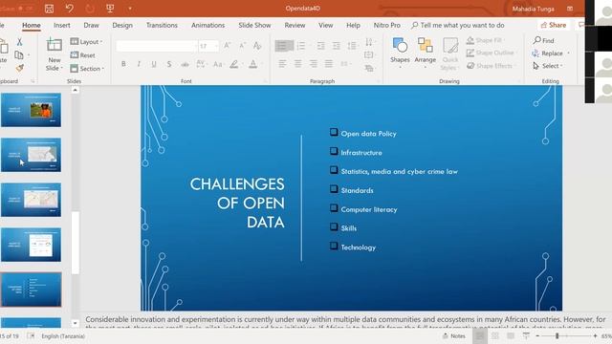Open the Shape Fill dropdown
This screenshot has width=612, height=344.
click(487, 40)
